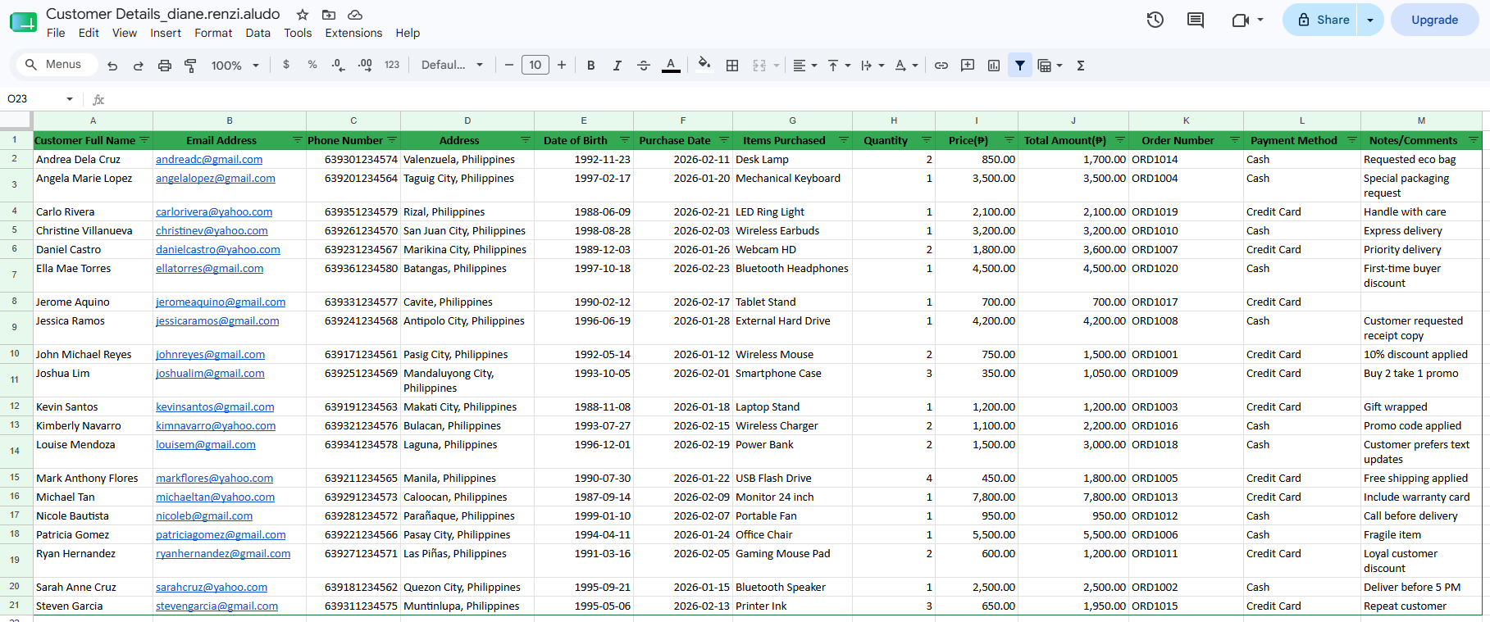Insert chart using the toolbar chart icon
This screenshot has width=1490, height=622.
coord(994,66)
